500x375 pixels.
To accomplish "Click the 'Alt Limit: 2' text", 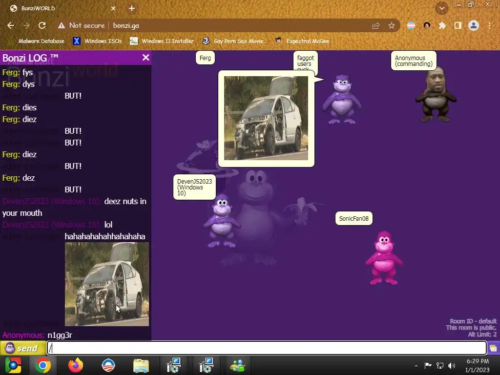I will pyautogui.click(x=482, y=334).
